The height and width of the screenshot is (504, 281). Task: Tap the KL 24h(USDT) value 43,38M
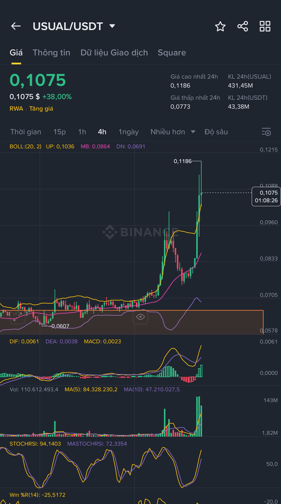pos(239,107)
